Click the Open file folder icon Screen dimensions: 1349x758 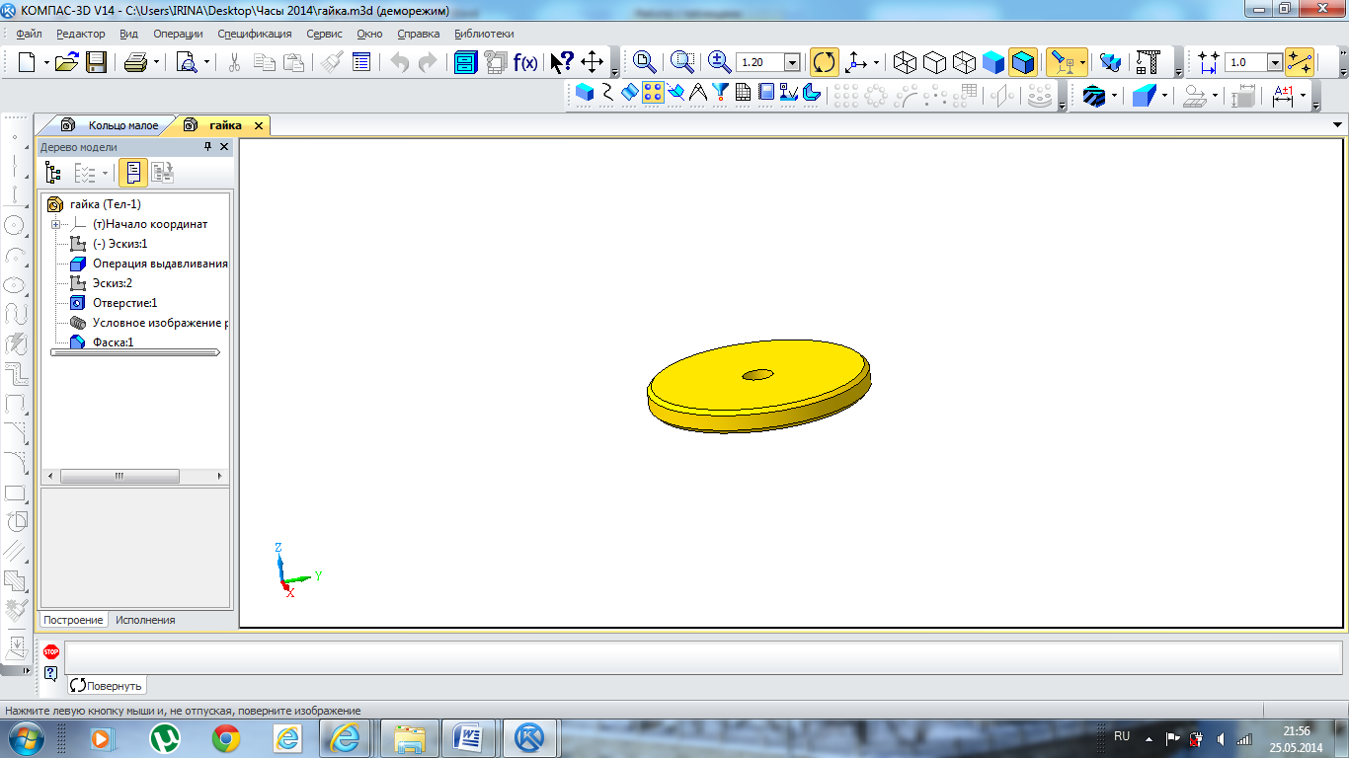[66, 62]
